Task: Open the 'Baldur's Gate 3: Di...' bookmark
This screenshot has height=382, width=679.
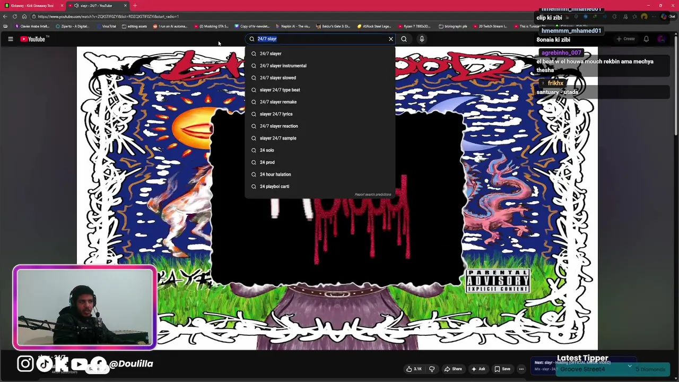Action: tap(333, 26)
